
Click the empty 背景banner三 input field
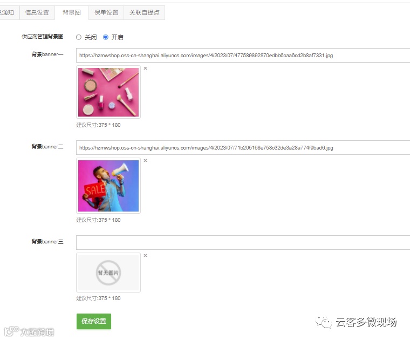click(243, 242)
